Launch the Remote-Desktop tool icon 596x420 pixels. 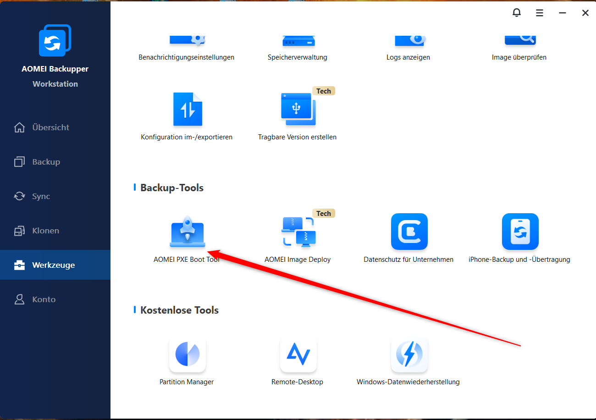(x=298, y=354)
